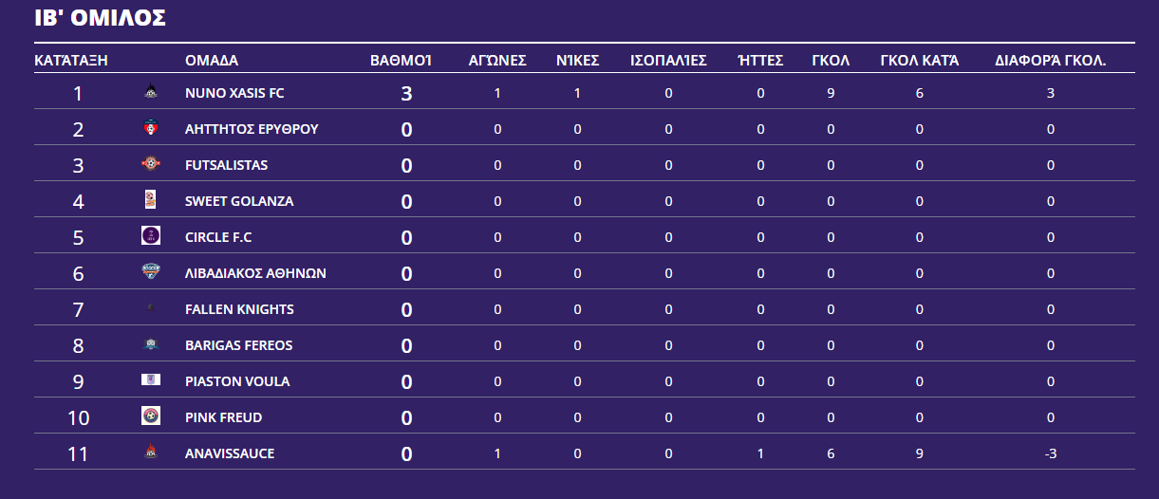This screenshot has height=499, width=1159.
Task: Click the ΛΙΒΑΔΙΑΚΟΣ ΑΘΗΝΩΝ team crest
Action: click(x=150, y=272)
